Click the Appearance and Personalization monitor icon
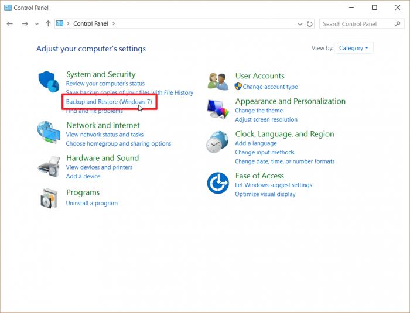This screenshot has height=313, width=410. pos(218,109)
